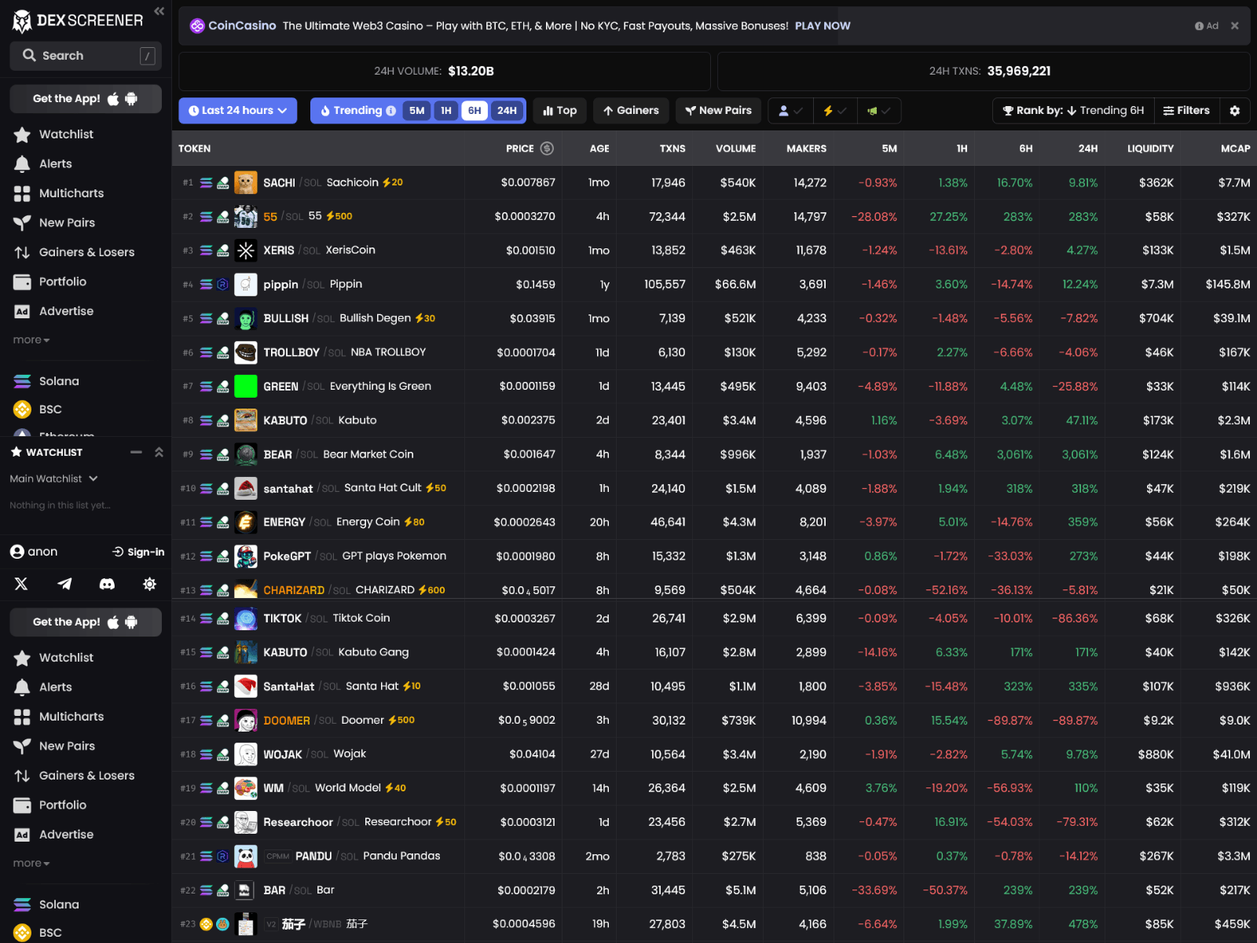Open the Main Watchlist dropdown
This screenshot has height=943, width=1257.
pos(53,479)
